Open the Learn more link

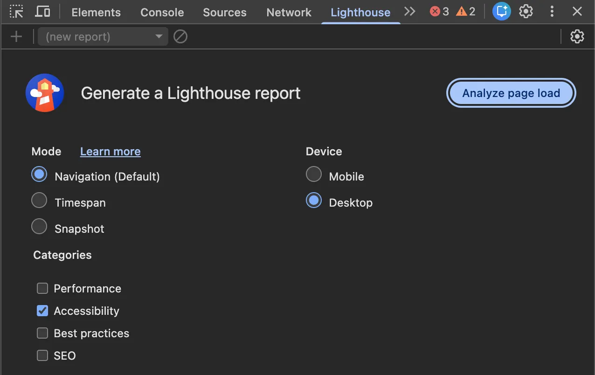111,152
